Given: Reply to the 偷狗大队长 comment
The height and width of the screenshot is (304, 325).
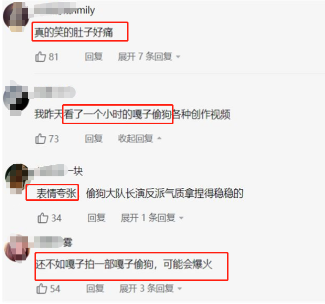Looking at the screenshot, I should click(96, 218).
